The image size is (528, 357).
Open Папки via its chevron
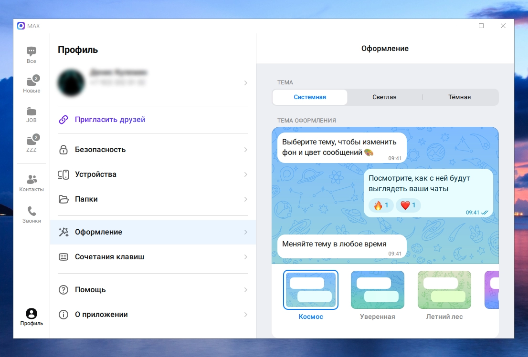coord(246,199)
